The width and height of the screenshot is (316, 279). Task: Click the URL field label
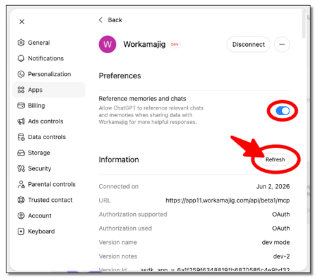[x=104, y=201]
